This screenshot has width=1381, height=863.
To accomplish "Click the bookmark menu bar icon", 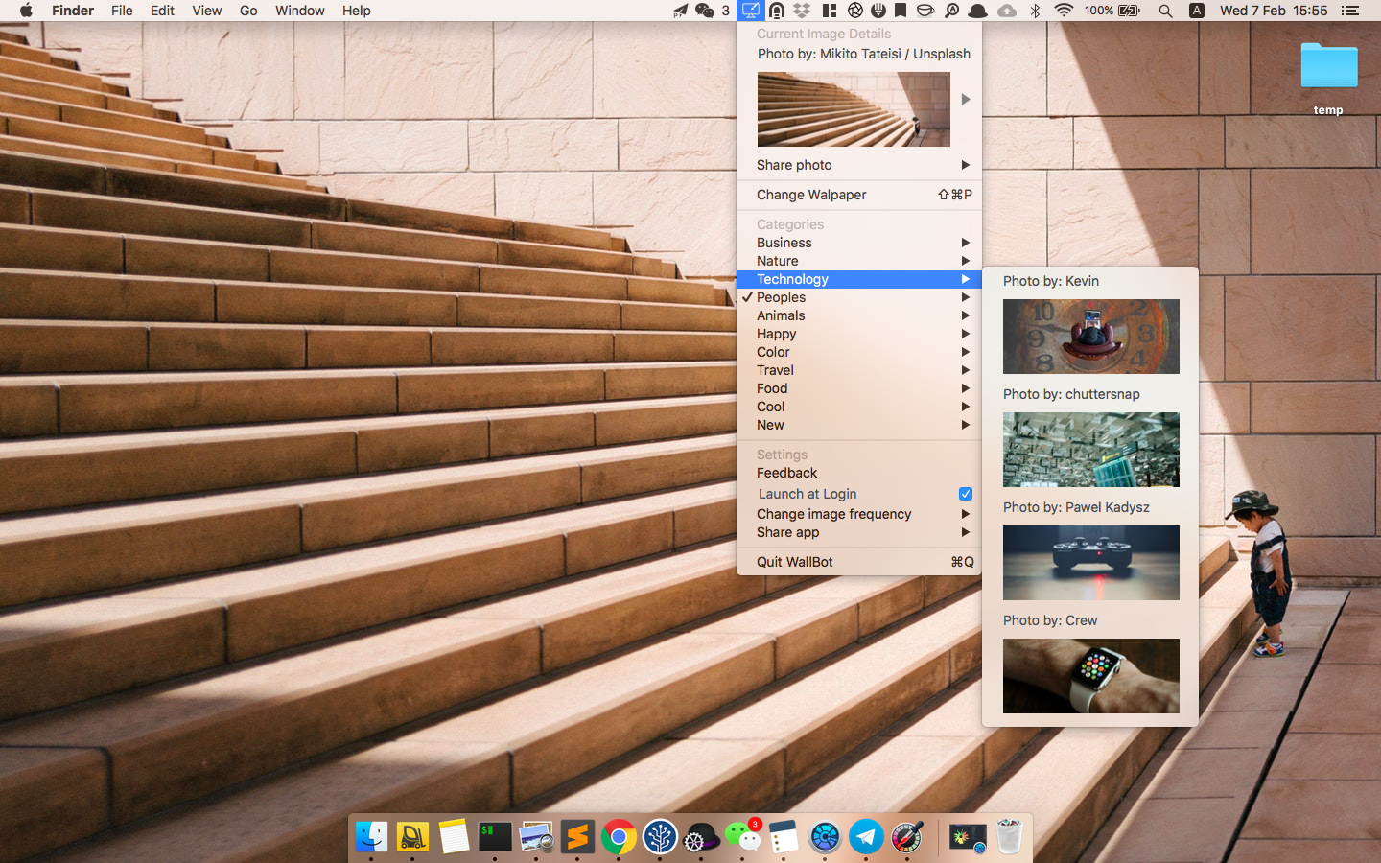I will pos(901,11).
